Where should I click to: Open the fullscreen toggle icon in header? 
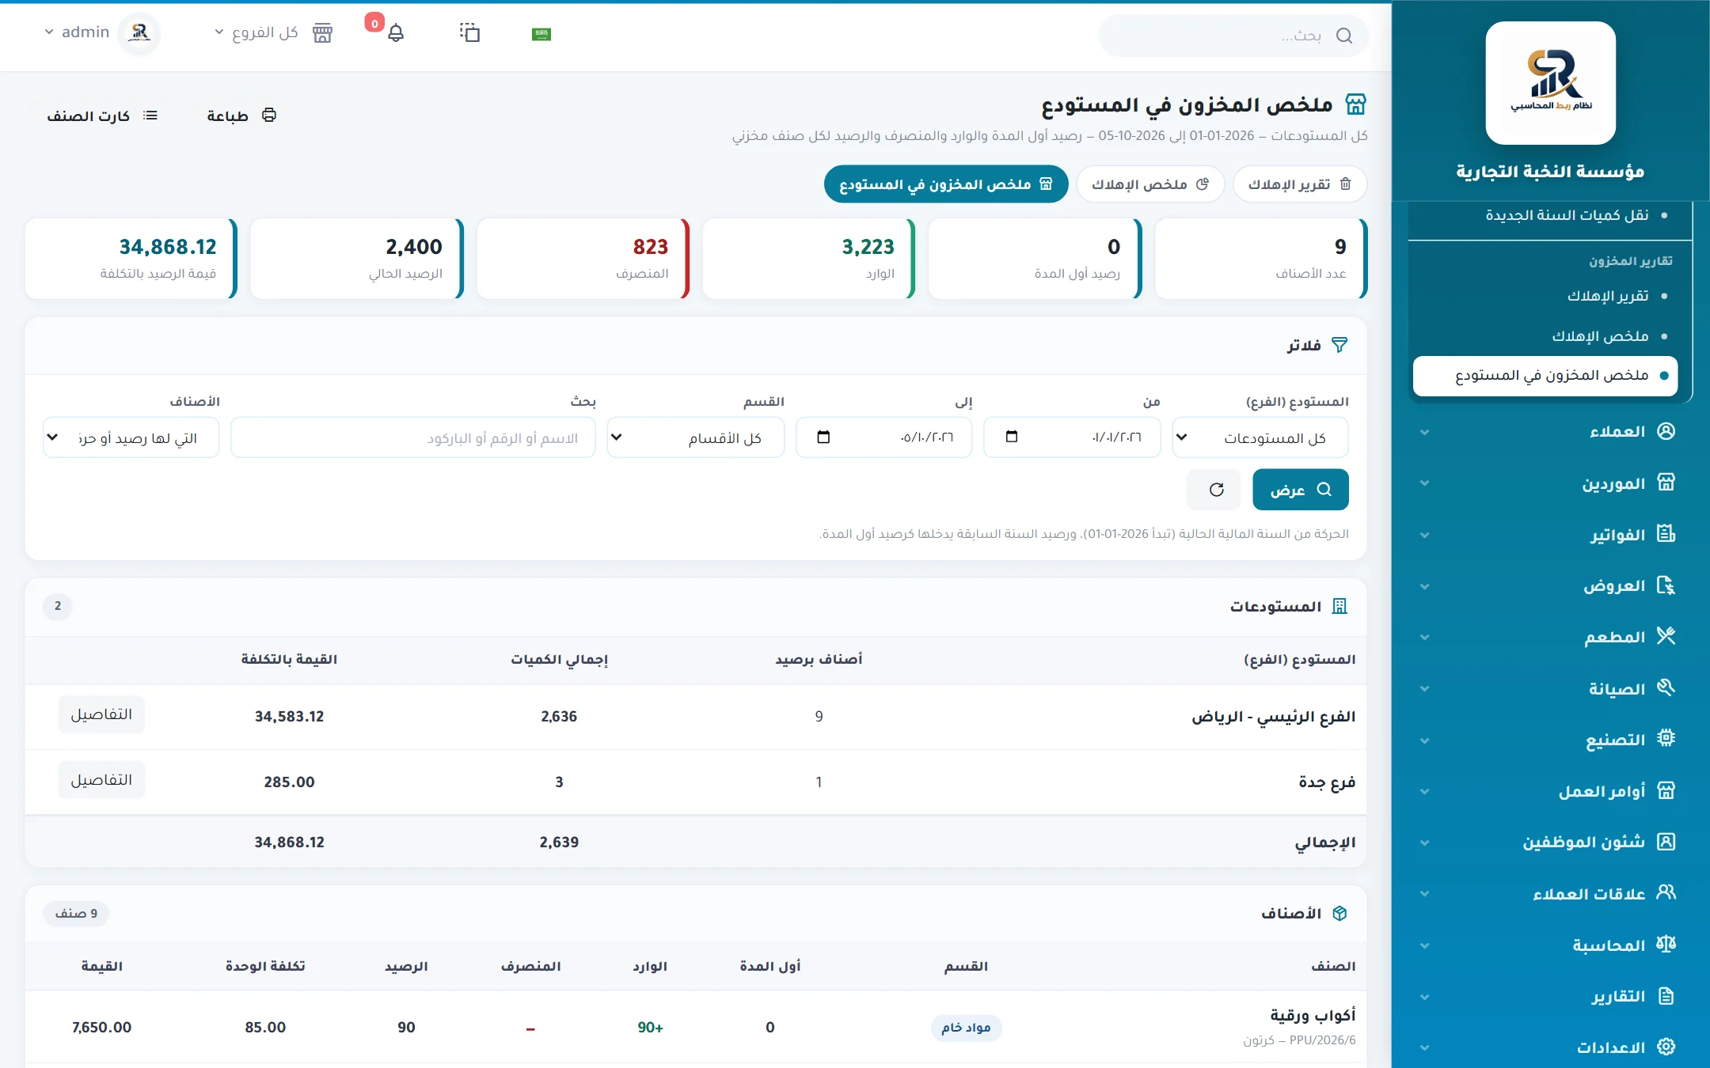pos(469,32)
